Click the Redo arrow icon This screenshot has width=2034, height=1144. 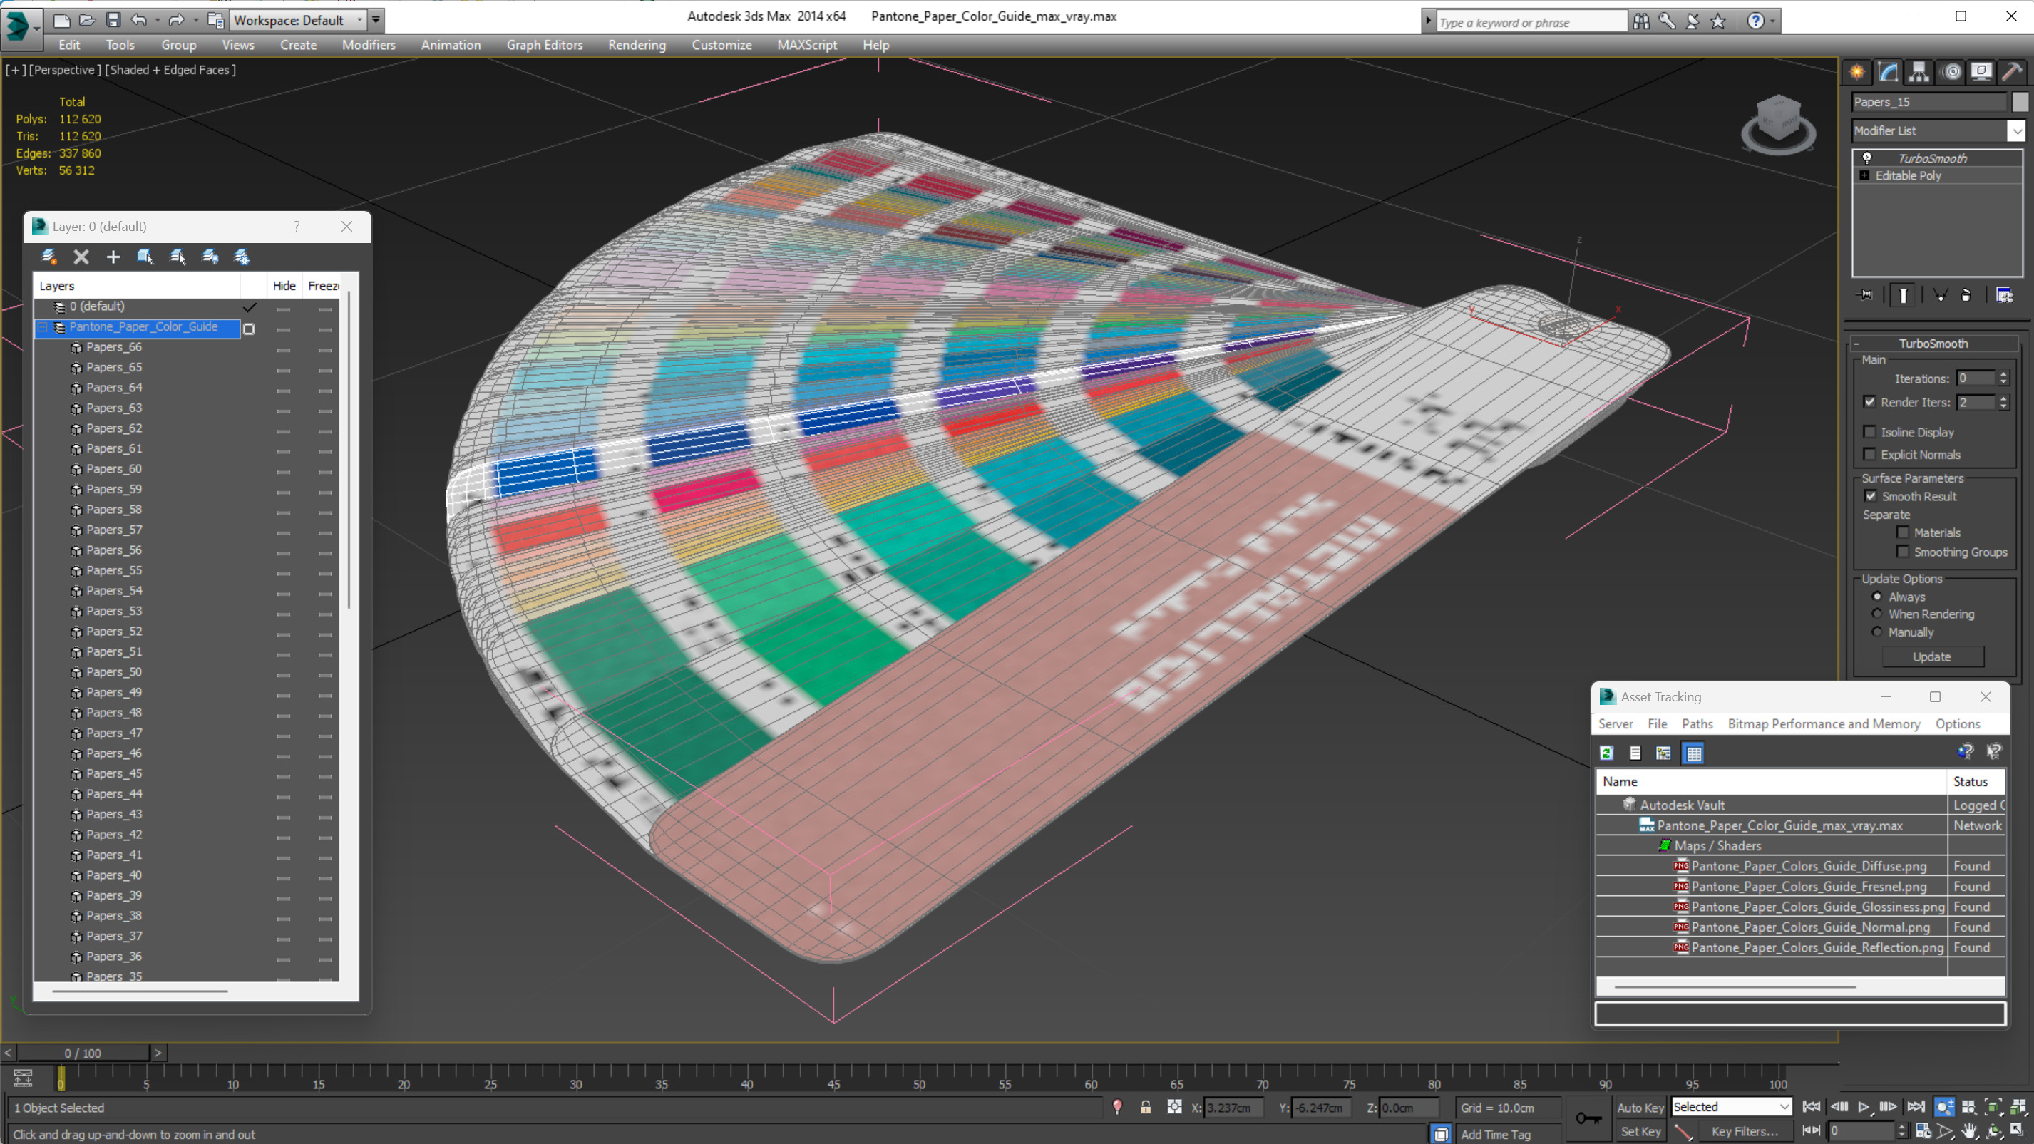pyautogui.click(x=176, y=20)
